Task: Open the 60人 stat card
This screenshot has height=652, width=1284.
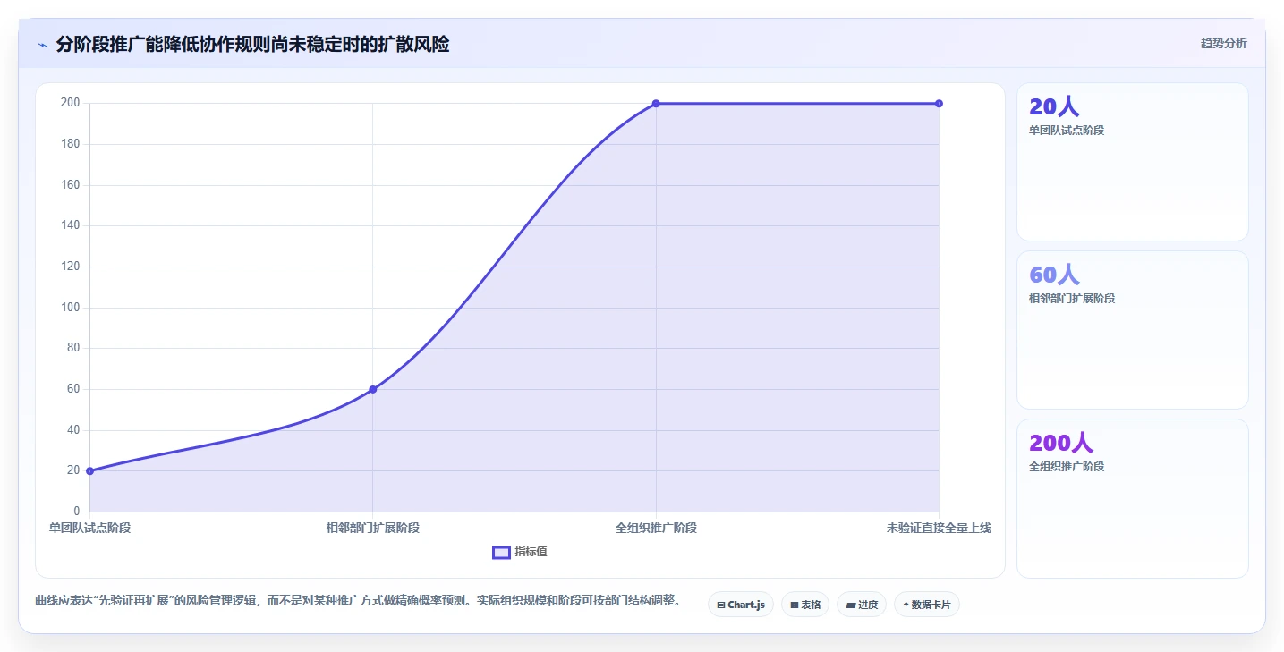Action: click(x=1132, y=330)
